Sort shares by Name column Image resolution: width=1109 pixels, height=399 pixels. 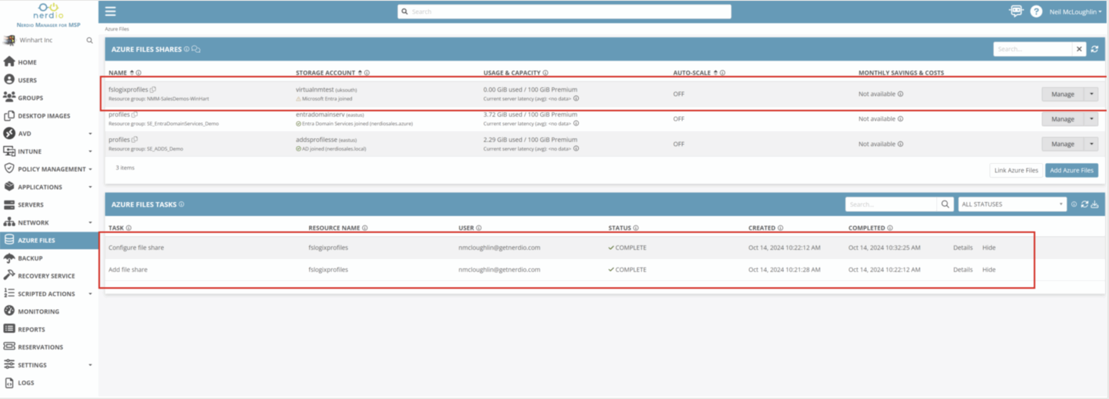coord(132,73)
